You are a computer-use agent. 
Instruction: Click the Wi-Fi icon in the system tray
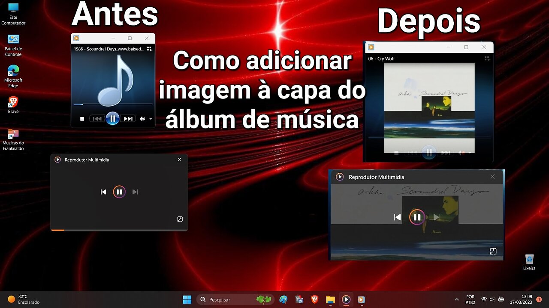tap(484, 299)
